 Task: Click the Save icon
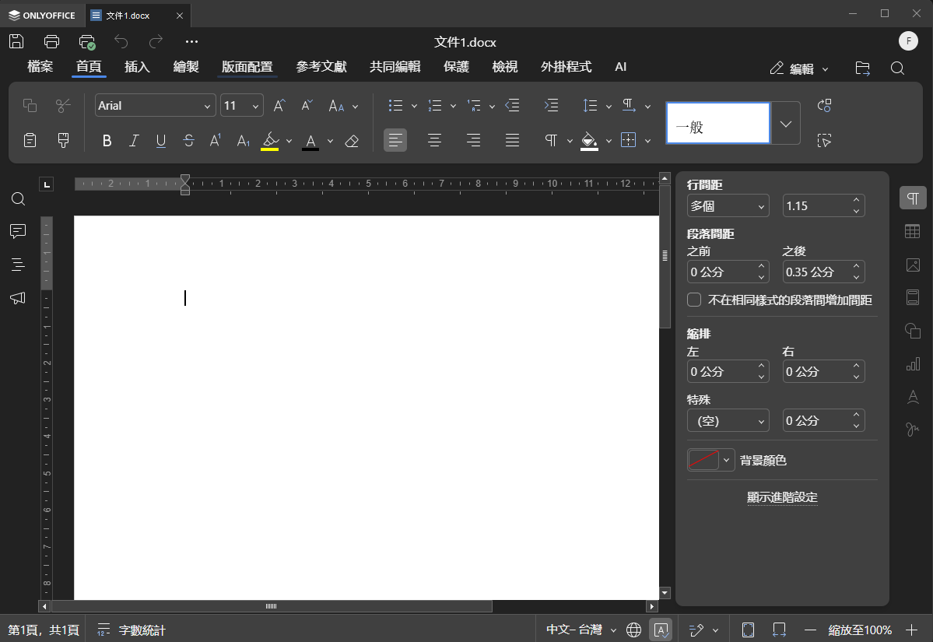point(16,41)
